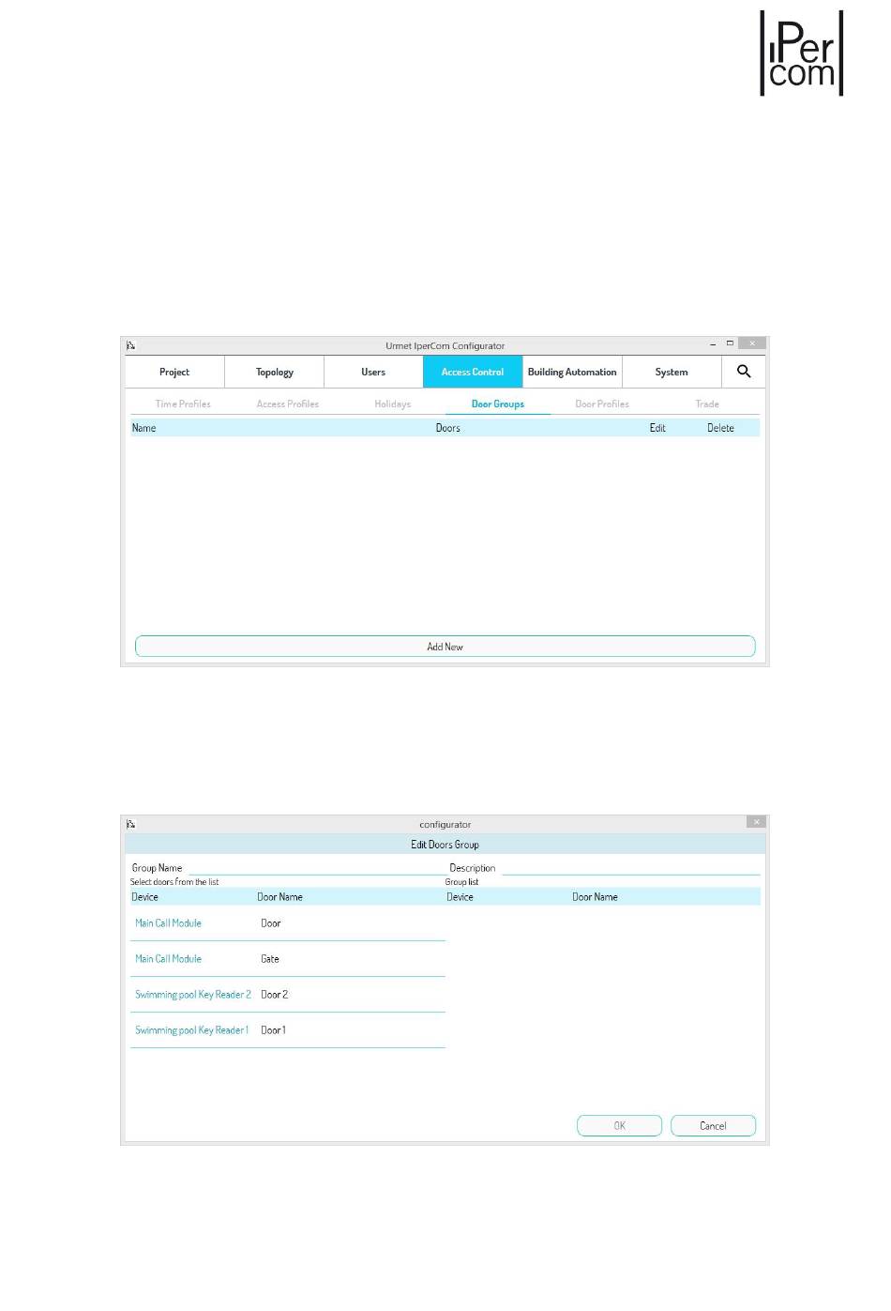Go to the Time Profiles sub-tab
Screen dimensions: 891x1311
[183, 404]
